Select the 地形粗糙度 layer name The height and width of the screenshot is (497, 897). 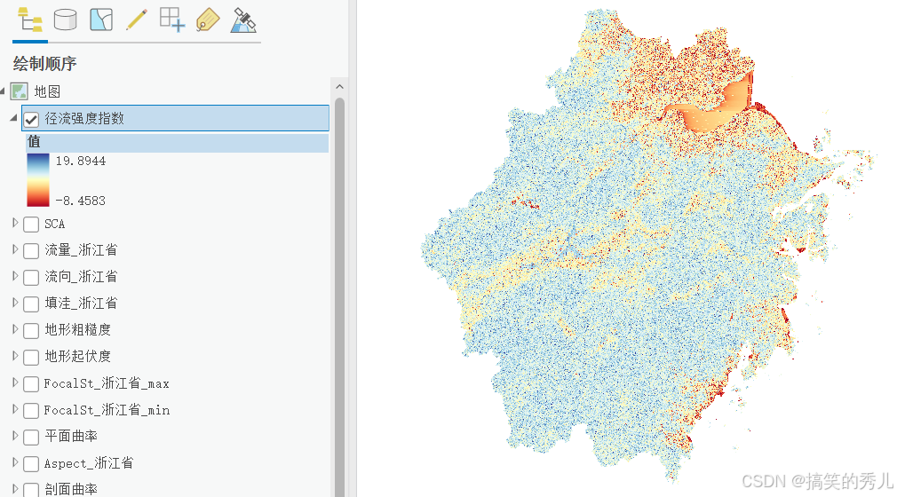[78, 329]
